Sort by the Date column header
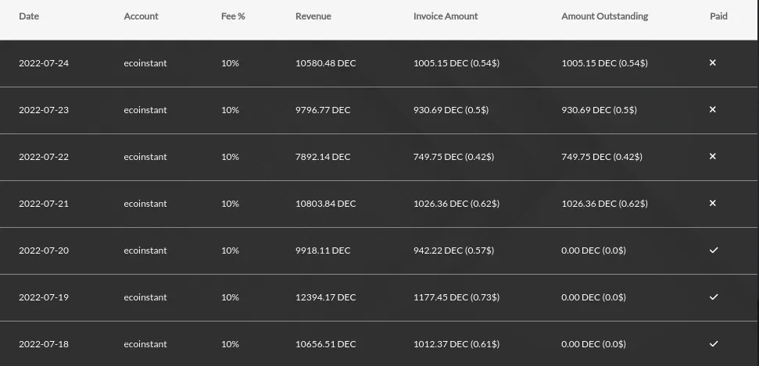 pyautogui.click(x=28, y=16)
